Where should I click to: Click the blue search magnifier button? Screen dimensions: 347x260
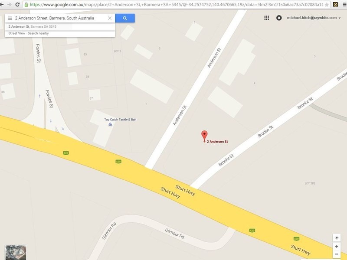tap(125, 18)
